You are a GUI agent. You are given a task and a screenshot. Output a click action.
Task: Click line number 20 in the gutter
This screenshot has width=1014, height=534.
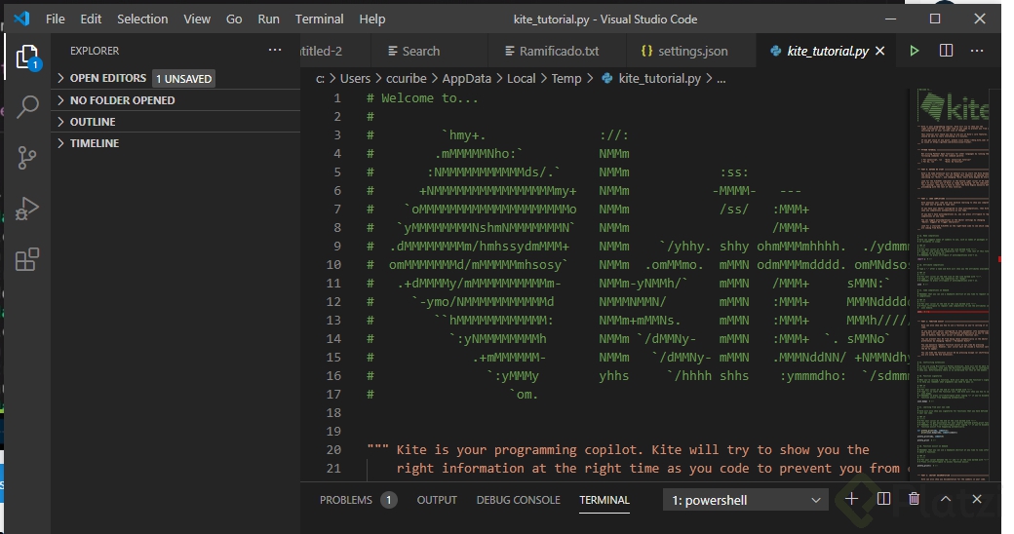point(333,449)
